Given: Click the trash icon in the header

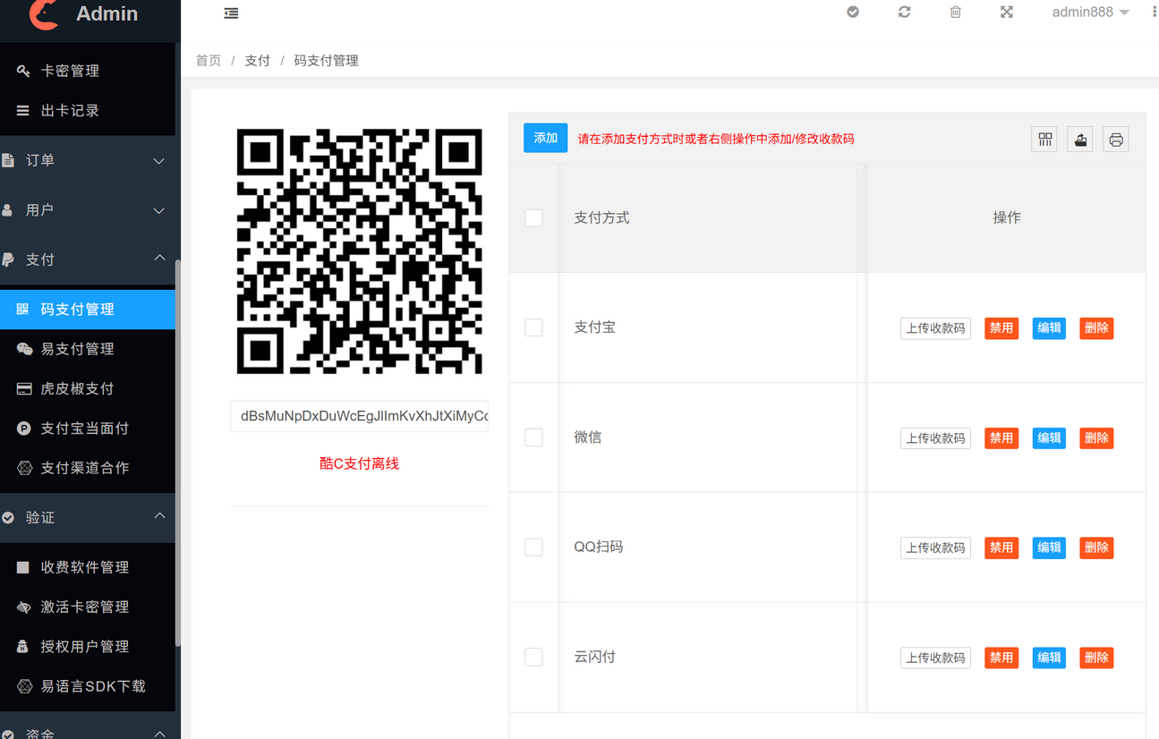Looking at the screenshot, I should tap(955, 12).
